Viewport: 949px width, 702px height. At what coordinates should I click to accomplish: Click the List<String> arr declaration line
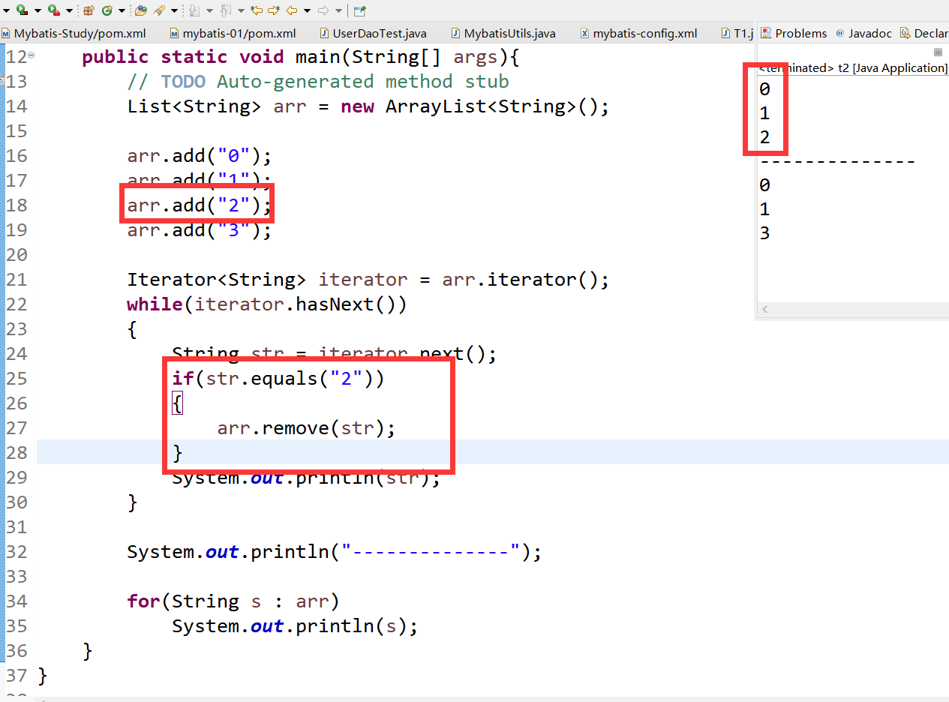tap(368, 106)
